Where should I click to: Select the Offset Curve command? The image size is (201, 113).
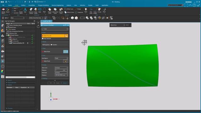point(69,9)
